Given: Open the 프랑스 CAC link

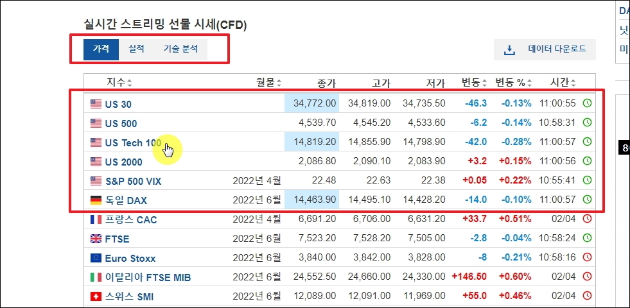Looking at the screenshot, I should pyautogui.click(x=131, y=219).
